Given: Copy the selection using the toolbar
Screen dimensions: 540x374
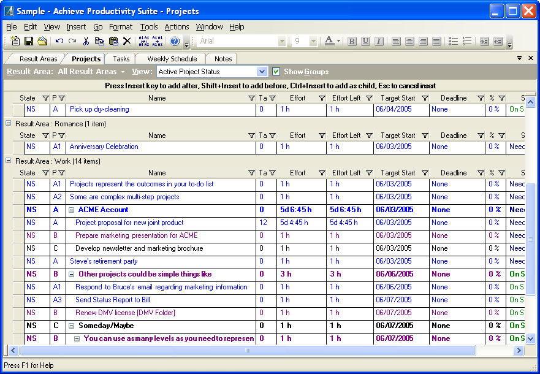Looking at the screenshot, I should 99,41.
